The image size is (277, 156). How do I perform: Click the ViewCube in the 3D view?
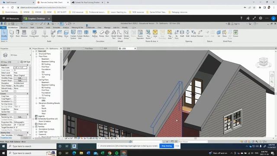click(264, 62)
